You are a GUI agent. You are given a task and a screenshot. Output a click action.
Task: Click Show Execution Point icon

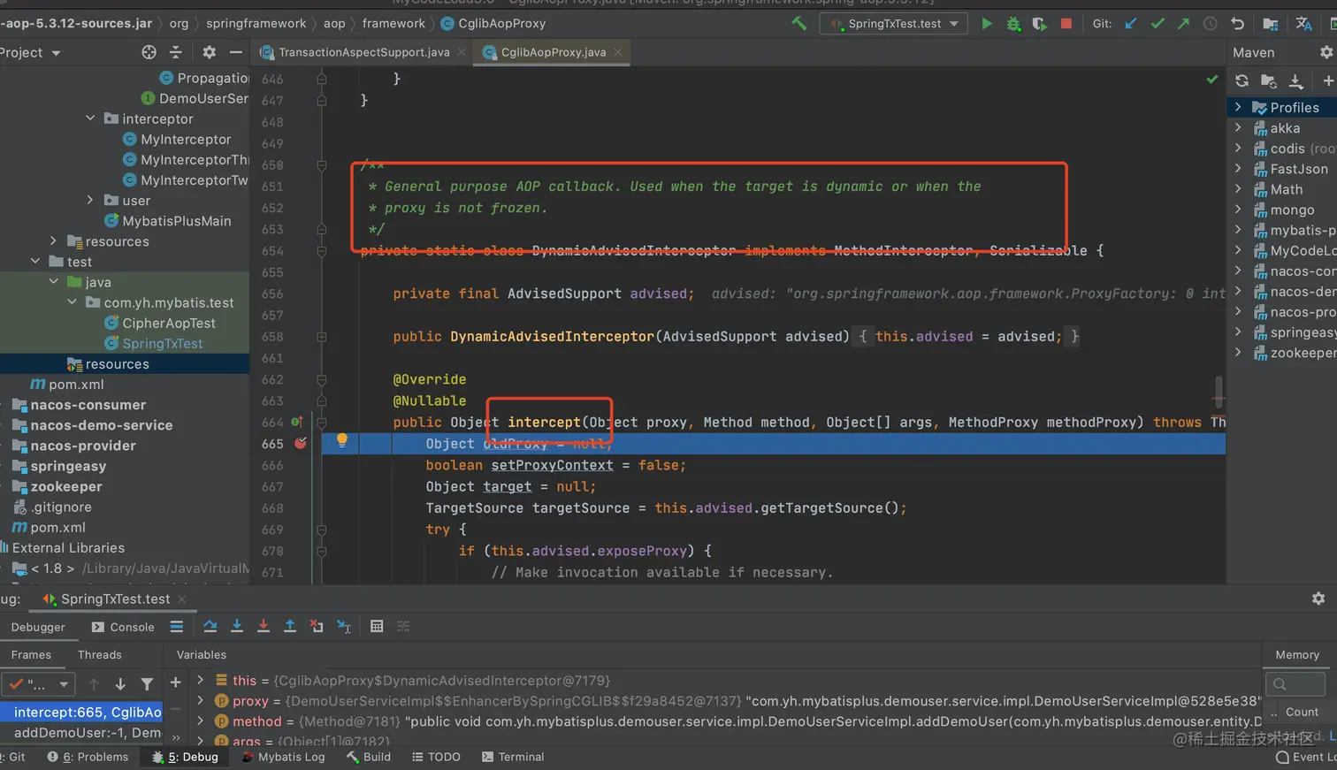[177, 627]
